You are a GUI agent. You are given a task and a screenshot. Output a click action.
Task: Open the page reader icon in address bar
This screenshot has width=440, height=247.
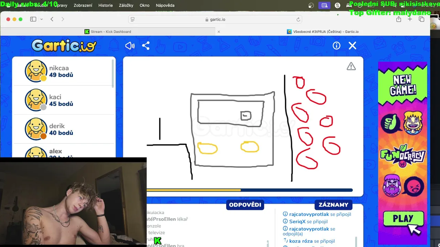tap(133, 20)
